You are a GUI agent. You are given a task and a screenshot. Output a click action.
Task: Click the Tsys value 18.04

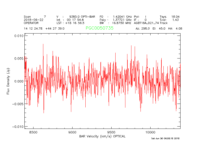coord(175,17)
